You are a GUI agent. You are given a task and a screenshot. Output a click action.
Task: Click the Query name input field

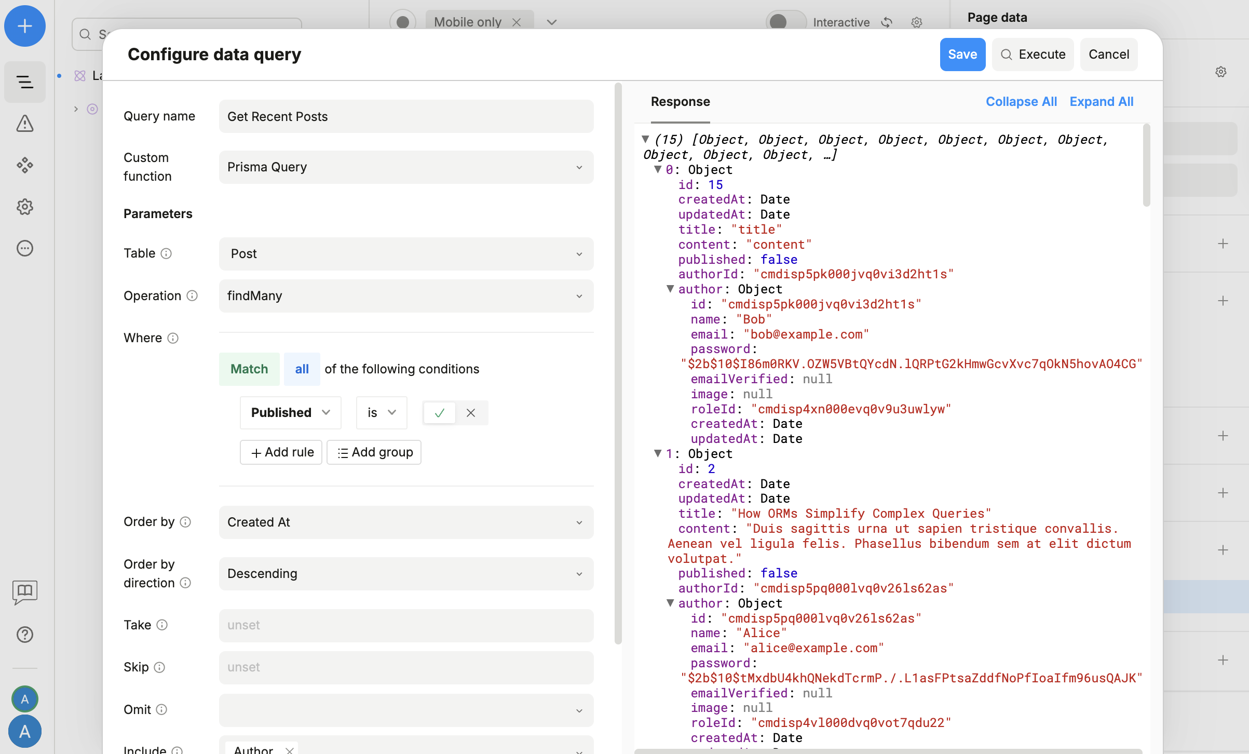click(406, 116)
